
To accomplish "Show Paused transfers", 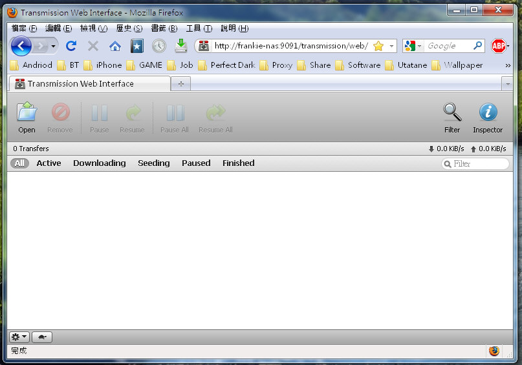I will [196, 163].
